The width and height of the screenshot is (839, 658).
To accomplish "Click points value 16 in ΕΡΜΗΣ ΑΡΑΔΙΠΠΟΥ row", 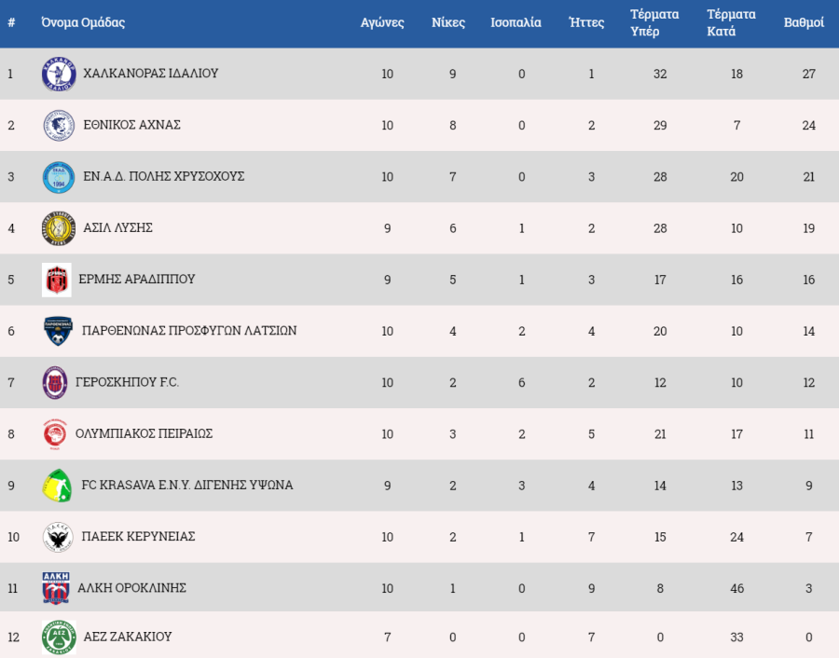I will coord(808,280).
